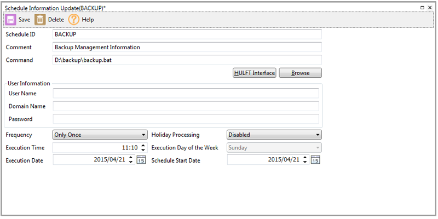Viewport: 438px width, 219px height.
Task: Close the Schedule Information Update panel
Action: pos(430,8)
